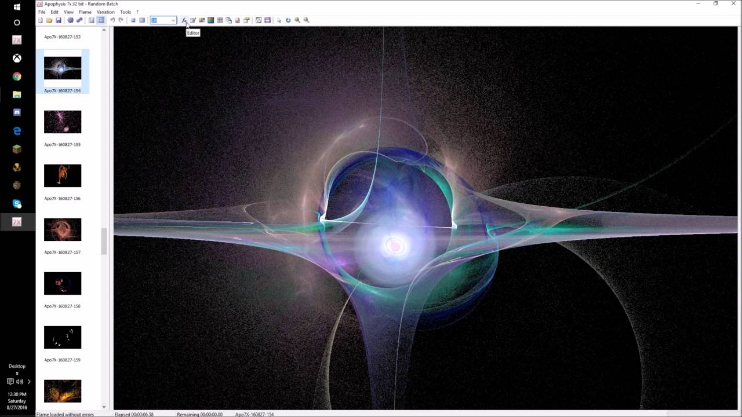Open the Adjustment window icon
This screenshot has height=417, width=742.
(x=192, y=20)
